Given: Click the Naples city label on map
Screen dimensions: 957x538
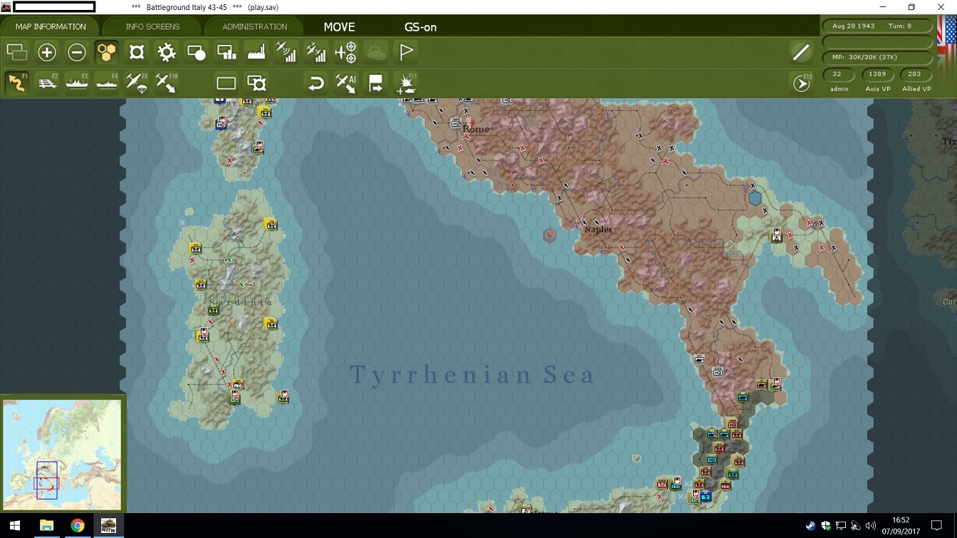Looking at the screenshot, I should (x=598, y=230).
